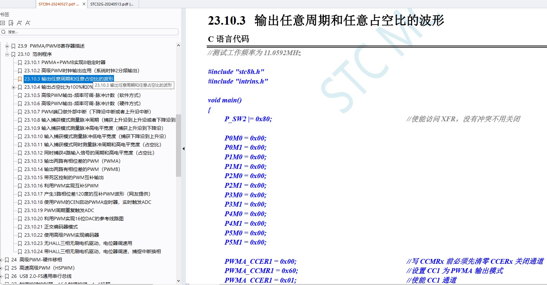Image resolution: width=547 pixels, height=285 pixels.
Task: Click the bookmark search input field
Action: (89, 32)
